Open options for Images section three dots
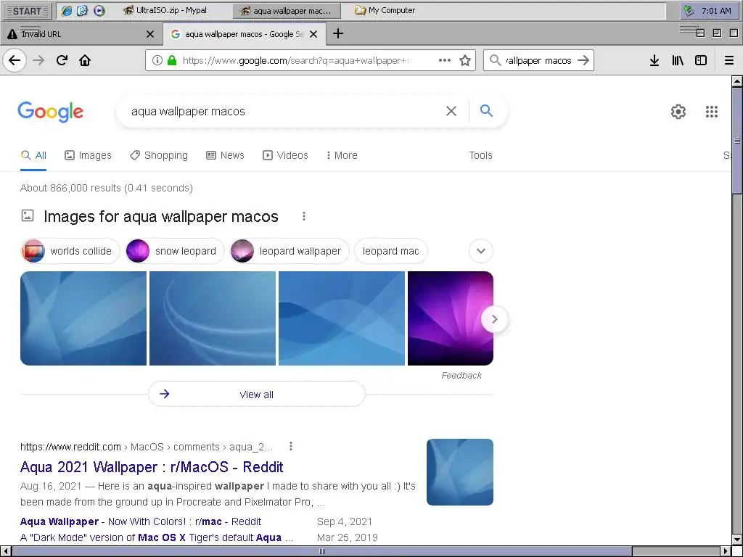 [x=304, y=216]
